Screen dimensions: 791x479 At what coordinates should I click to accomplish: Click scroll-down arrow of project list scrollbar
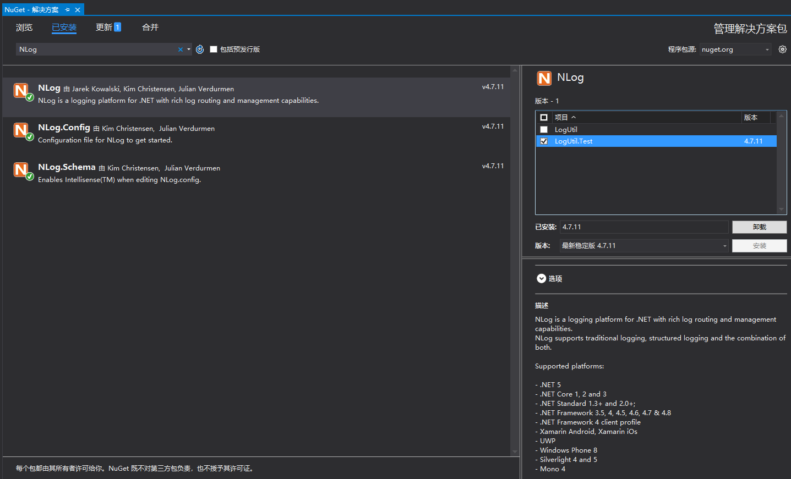781,210
